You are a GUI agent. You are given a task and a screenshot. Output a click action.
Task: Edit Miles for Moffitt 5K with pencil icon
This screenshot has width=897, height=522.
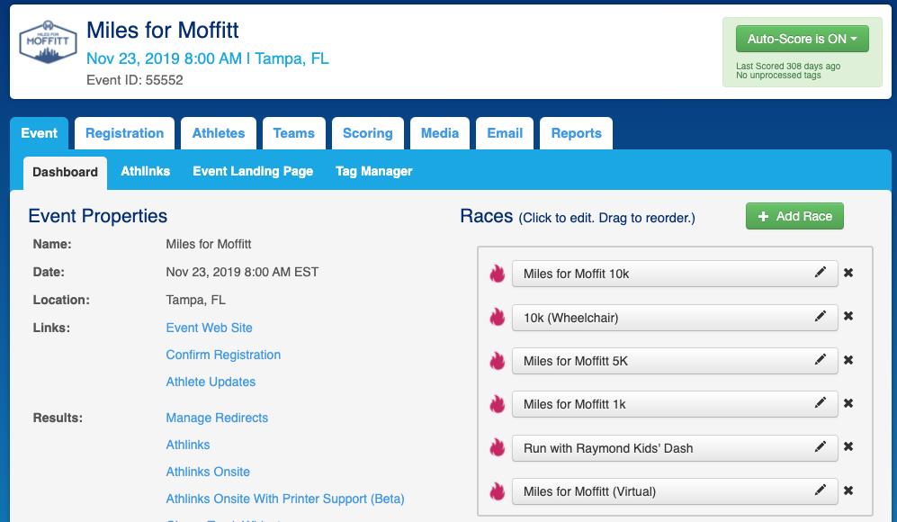[x=821, y=359]
